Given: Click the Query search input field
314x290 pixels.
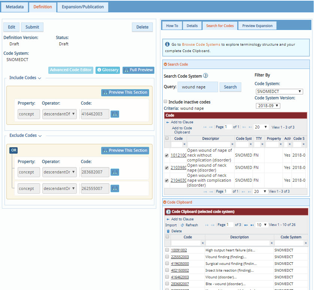Looking at the screenshot, I should coord(197,87).
